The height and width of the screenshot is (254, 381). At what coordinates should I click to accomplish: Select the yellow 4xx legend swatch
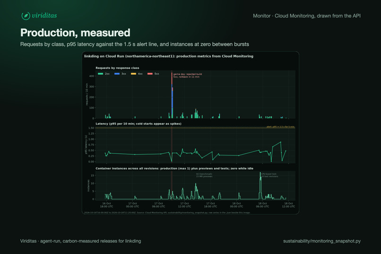click(133, 74)
